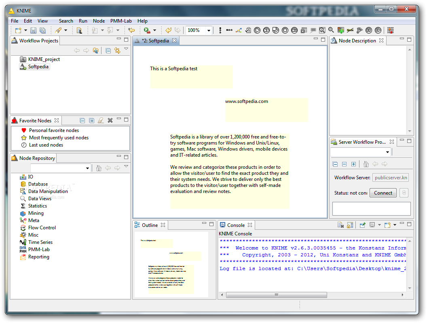
Task: Click the refresh icon next to Connect button
Action: tap(404, 193)
